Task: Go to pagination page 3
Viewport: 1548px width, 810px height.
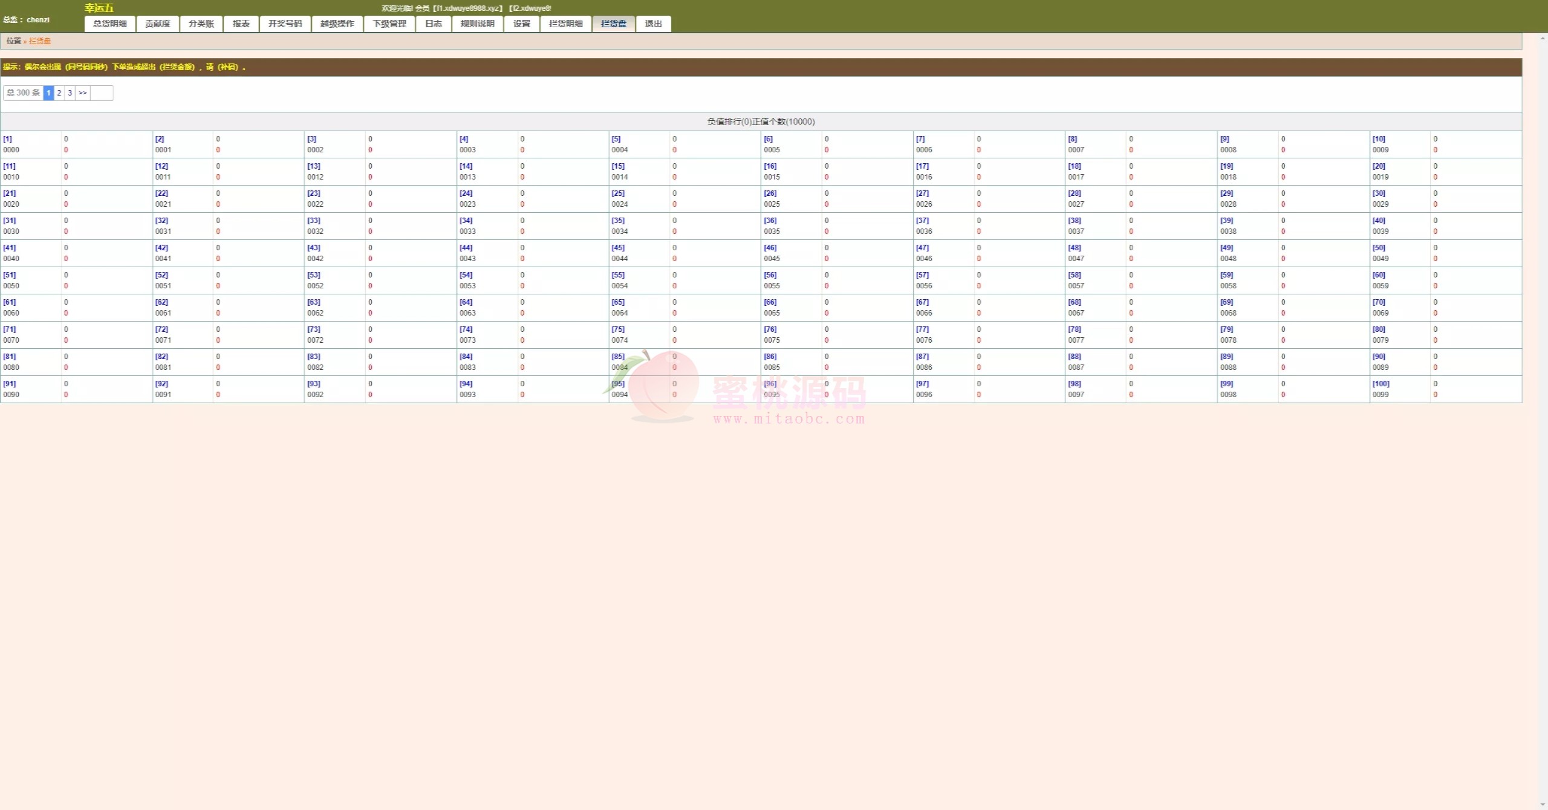Action: click(x=70, y=93)
